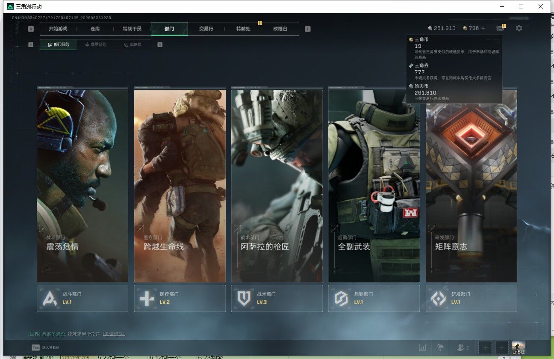
Task: Open the mail envelope icon
Action: 500,28
